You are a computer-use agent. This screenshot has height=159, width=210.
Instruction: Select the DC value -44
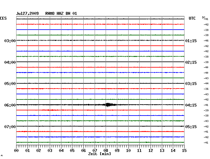[206, 83]
